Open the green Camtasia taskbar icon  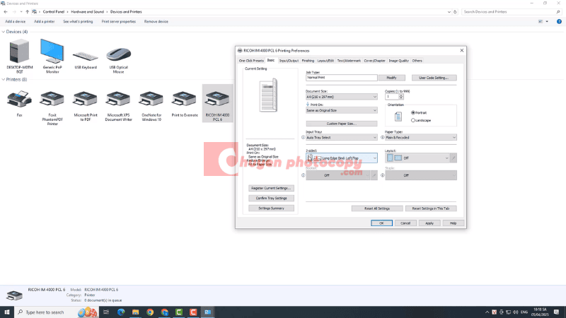pyautogui.click(x=179, y=312)
